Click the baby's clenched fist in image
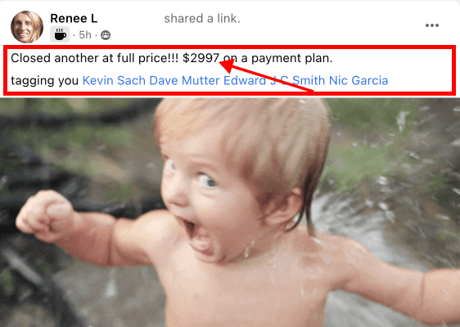This screenshot has height=327, width=460. point(44,215)
